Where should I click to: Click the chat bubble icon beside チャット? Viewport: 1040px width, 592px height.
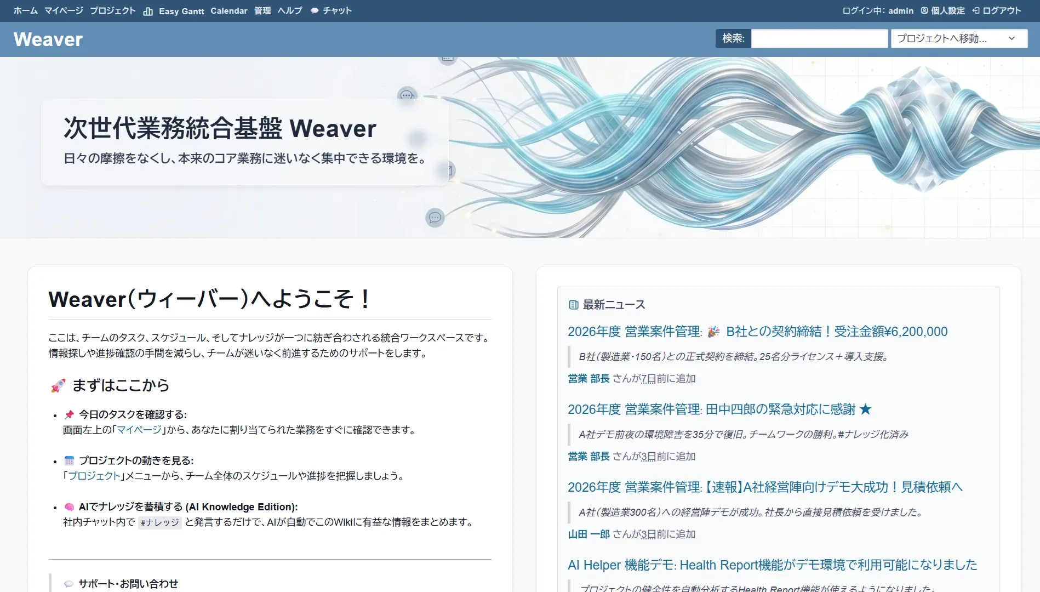point(315,11)
